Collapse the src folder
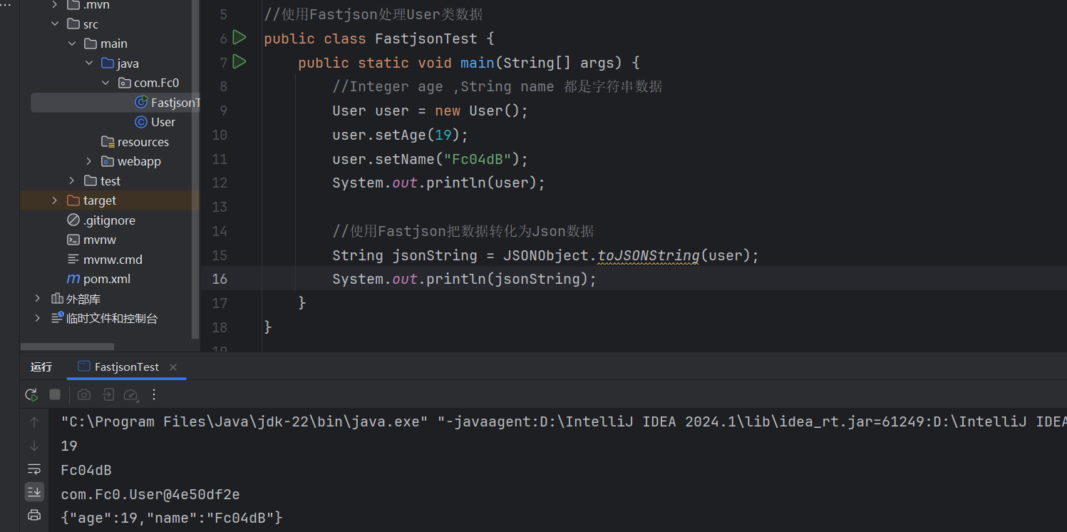 coord(55,24)
